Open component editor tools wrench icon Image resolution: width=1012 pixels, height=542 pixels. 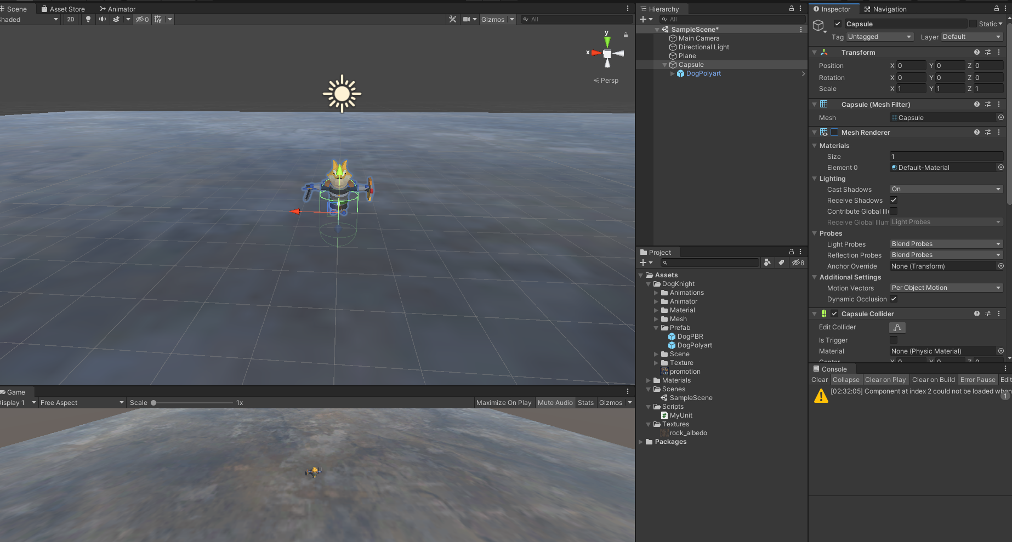[452, 19]
